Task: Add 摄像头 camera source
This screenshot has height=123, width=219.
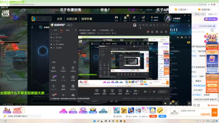Action: (105, 92)
